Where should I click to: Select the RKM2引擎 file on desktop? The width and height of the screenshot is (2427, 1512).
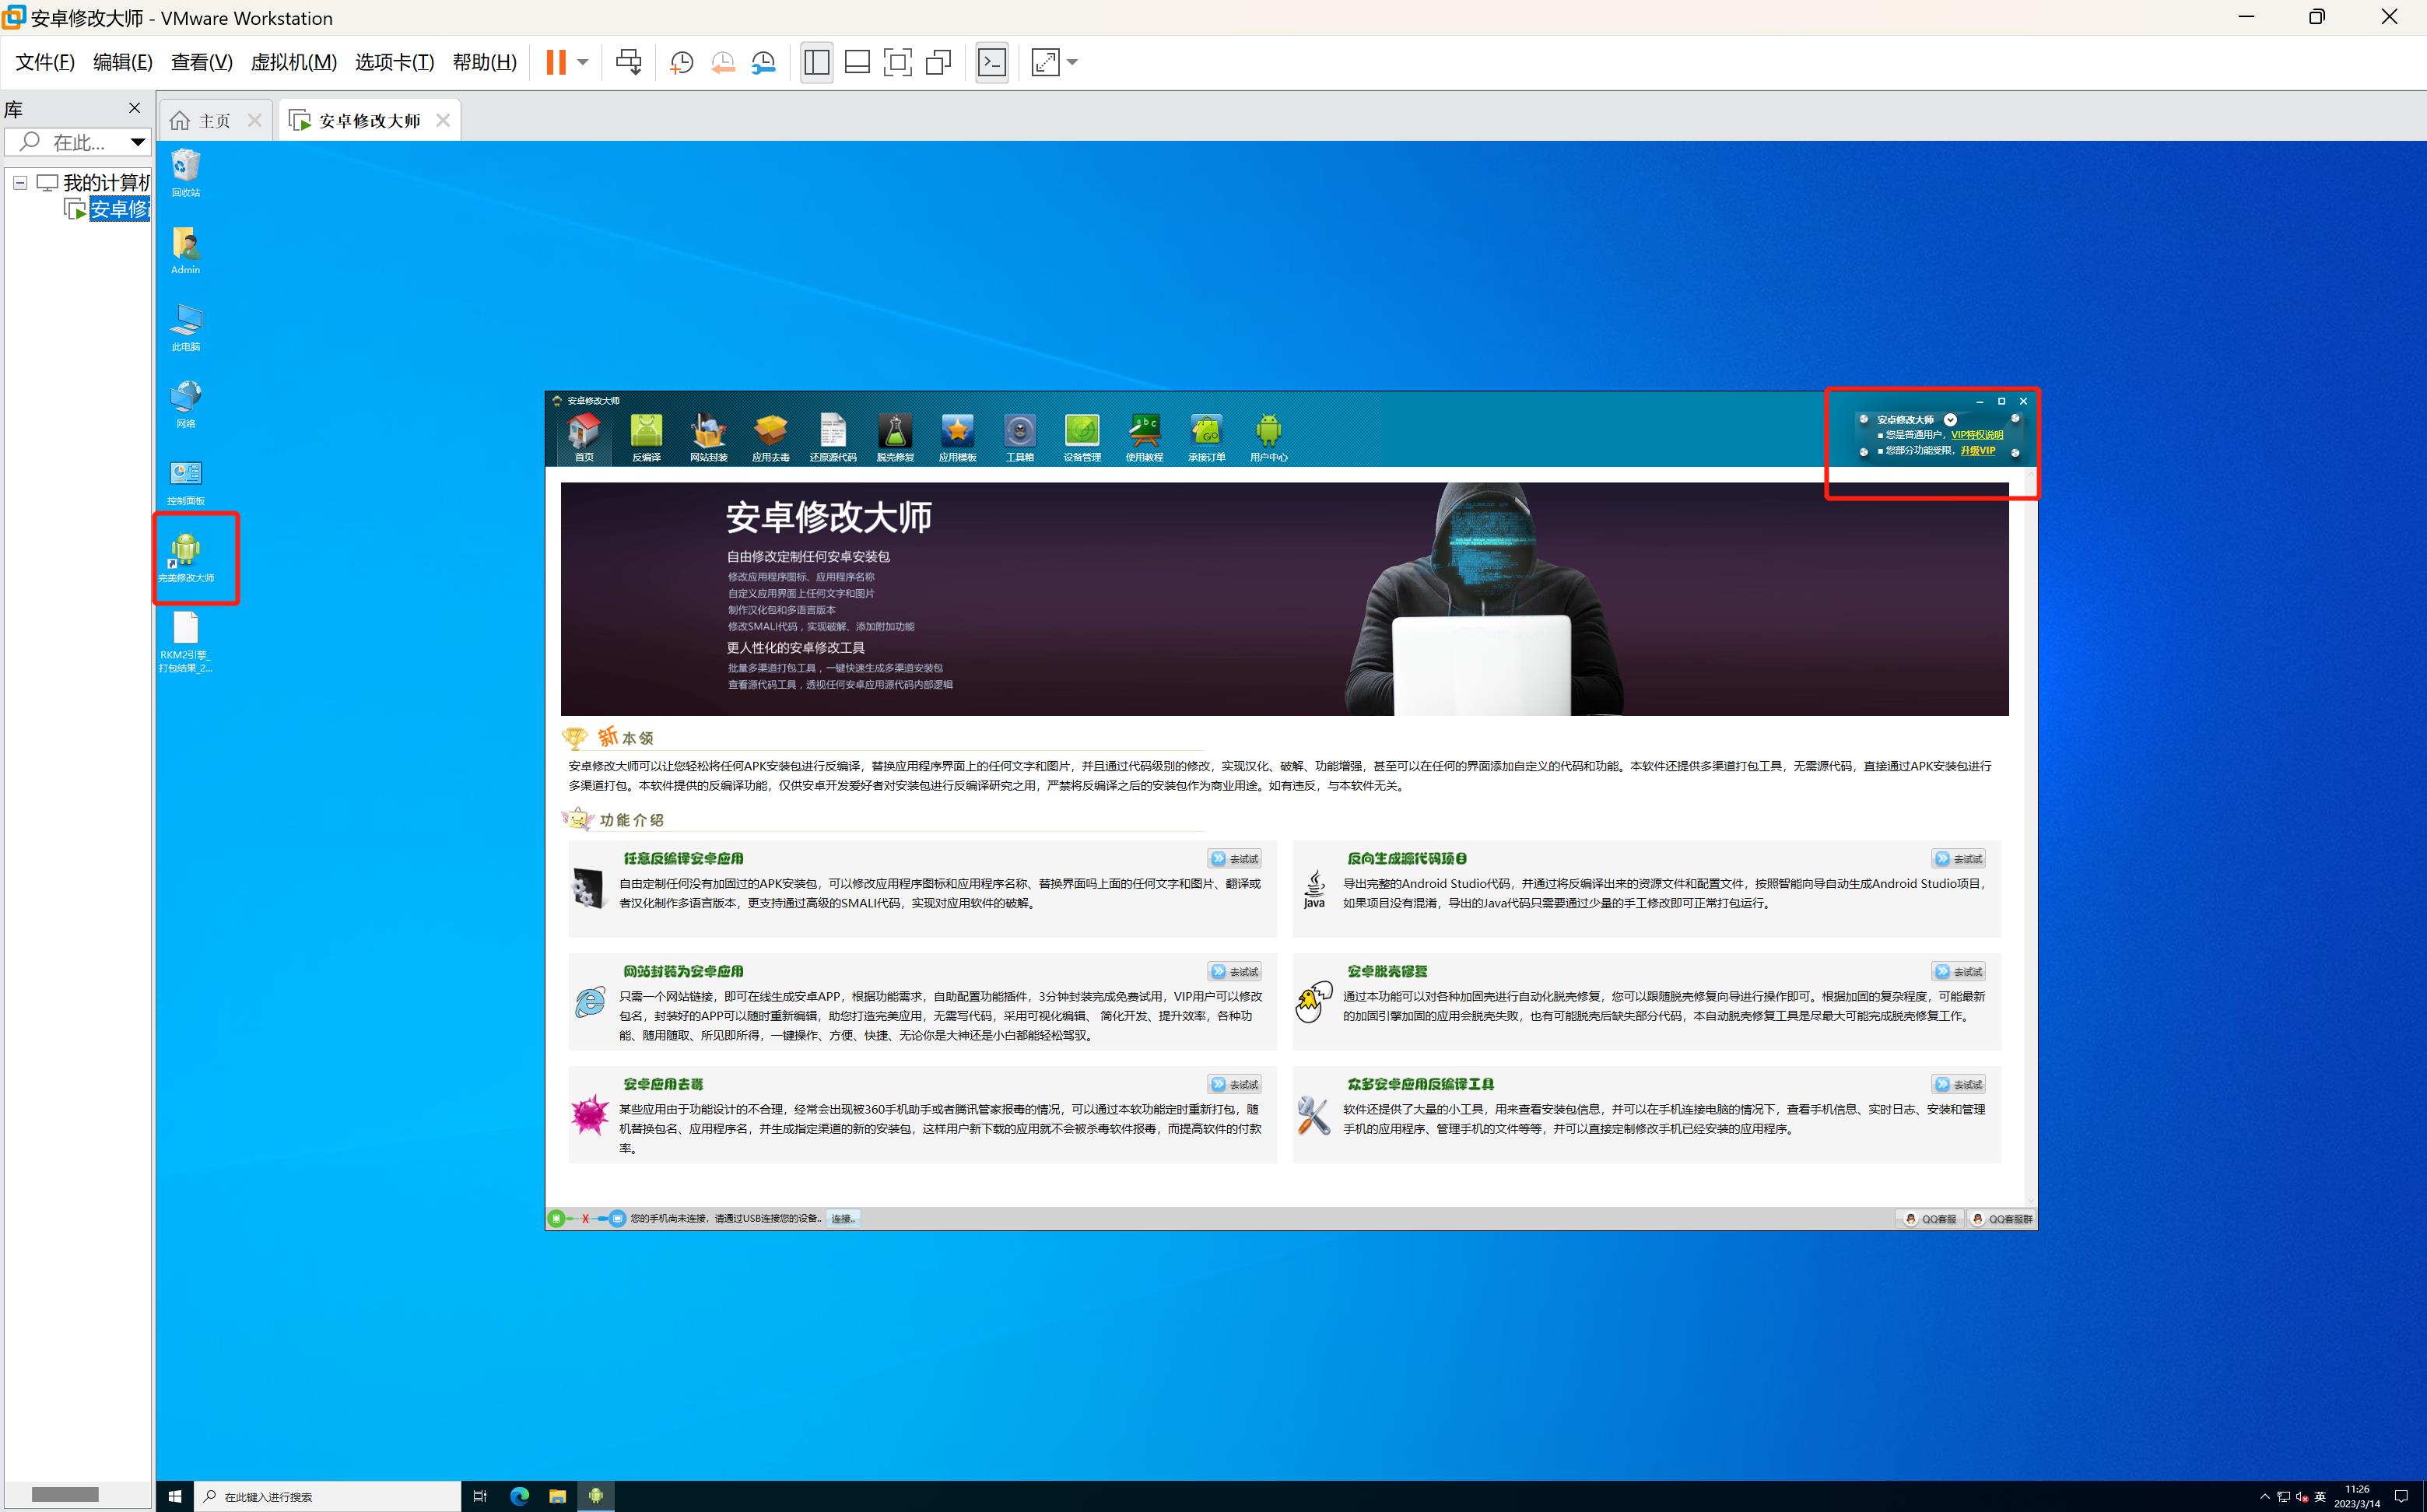186,642
